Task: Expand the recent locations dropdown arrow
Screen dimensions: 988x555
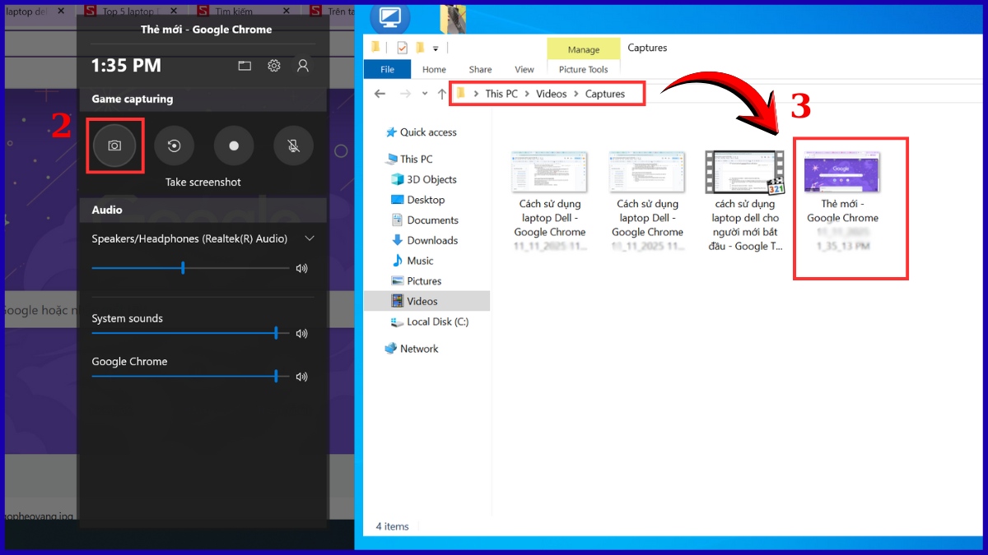Action: (x=425, y=94)
